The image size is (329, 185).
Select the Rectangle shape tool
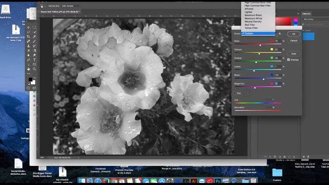(34, 64)
